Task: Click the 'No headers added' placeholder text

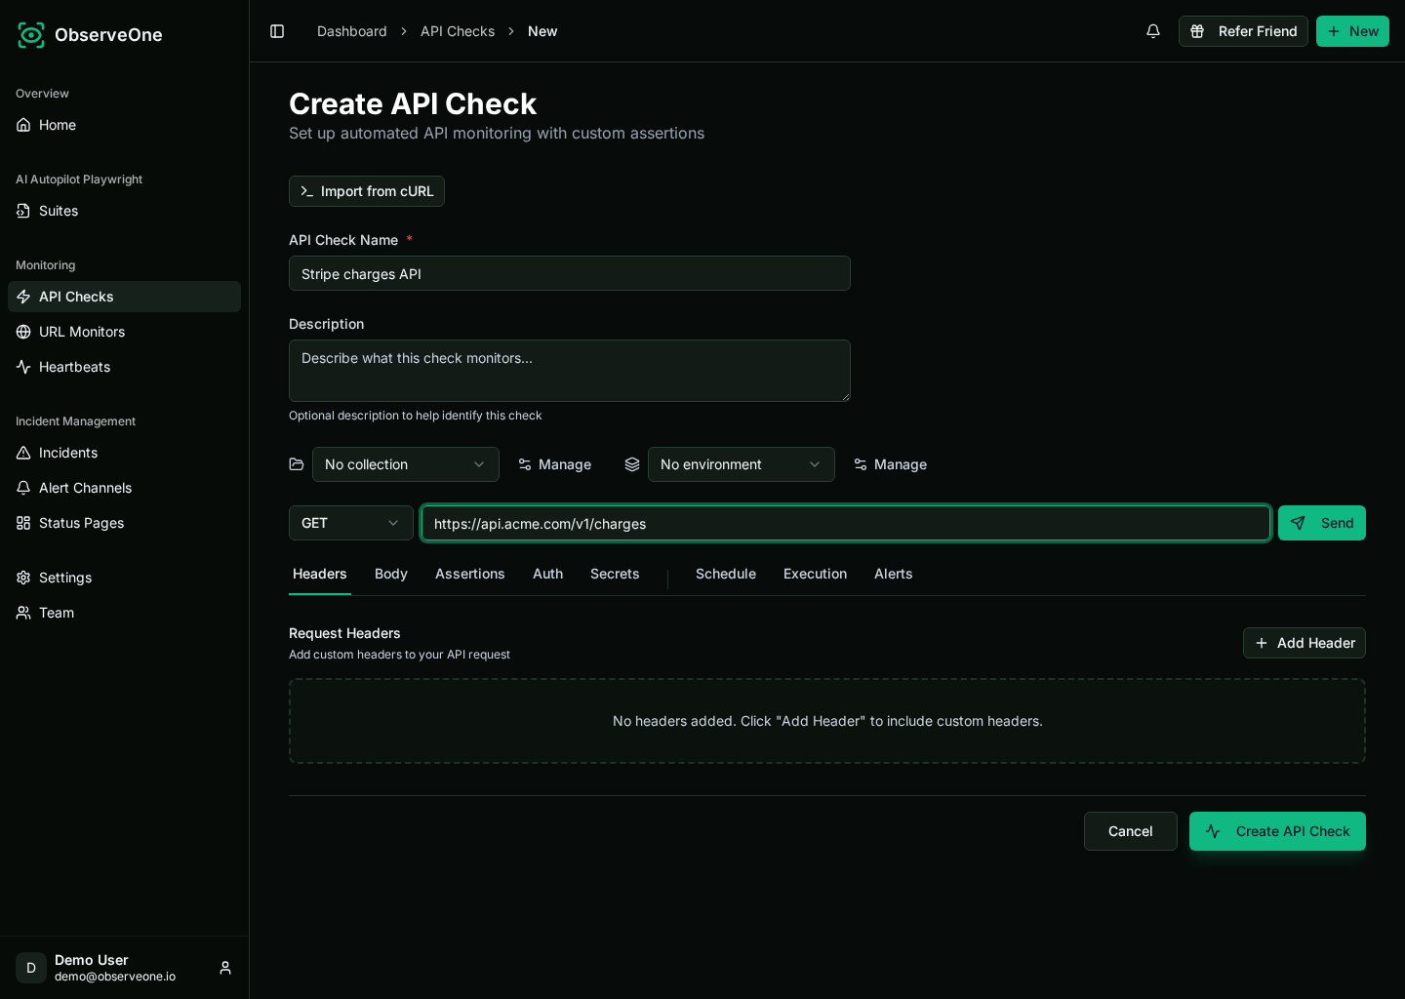Action: [827, 721]
